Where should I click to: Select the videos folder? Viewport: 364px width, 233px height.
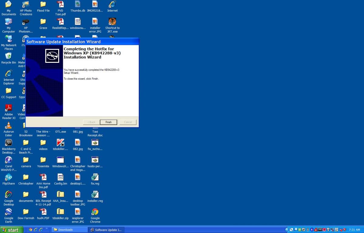pyautogui.click(x=43, y=145)
